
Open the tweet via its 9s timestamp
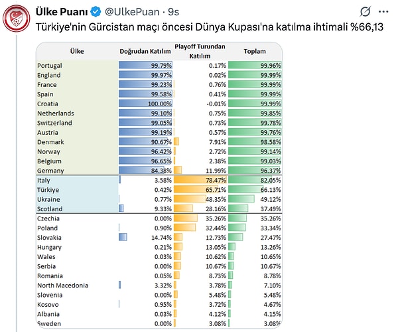point(173,11)
